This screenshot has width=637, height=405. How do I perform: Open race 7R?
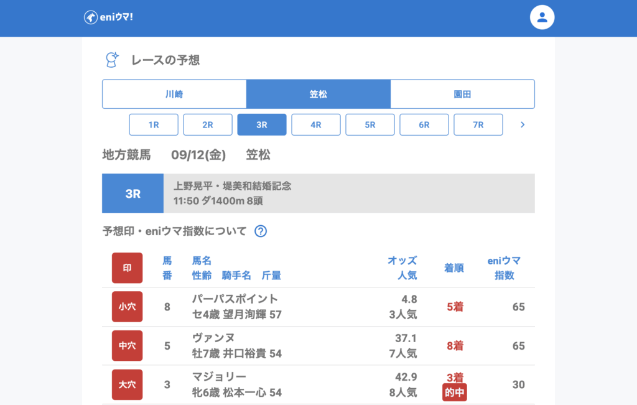[478, 124]
